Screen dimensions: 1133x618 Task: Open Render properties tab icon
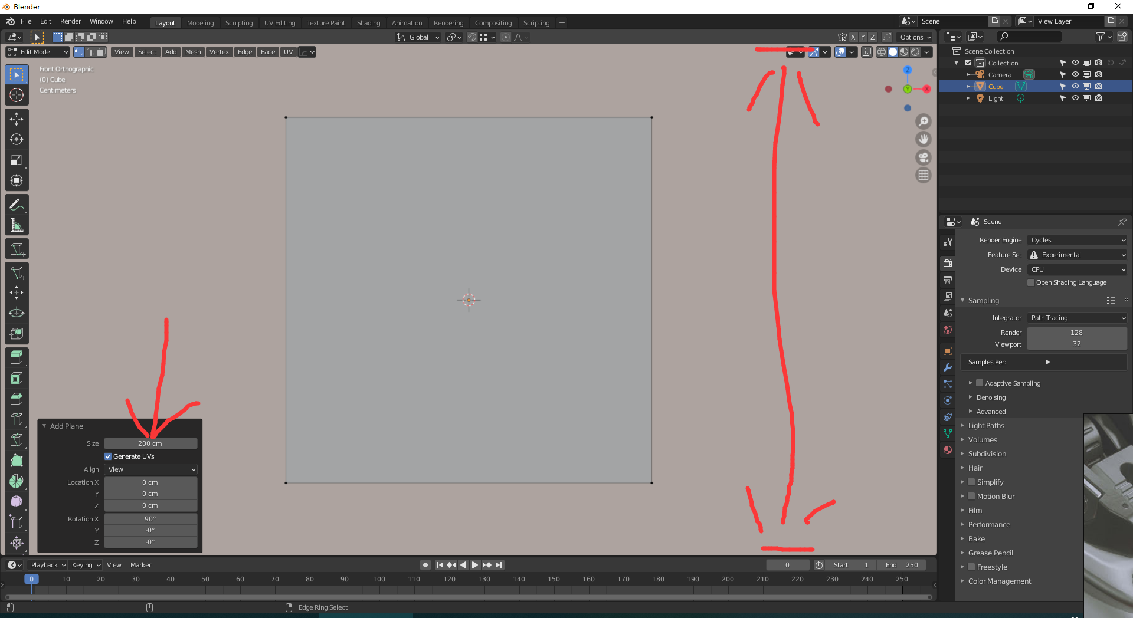click(948, 264)
